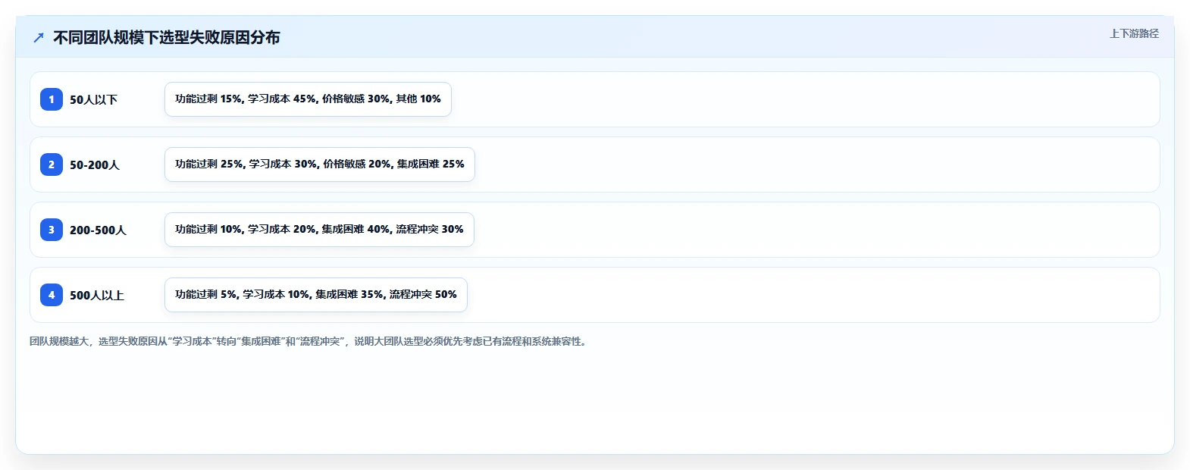Image resolution: width=1190 pixels, height=470 pixels.
Task: Click the value box starting 功能过剩 10%
Action: pyautogui.click(x=319, y=230)
